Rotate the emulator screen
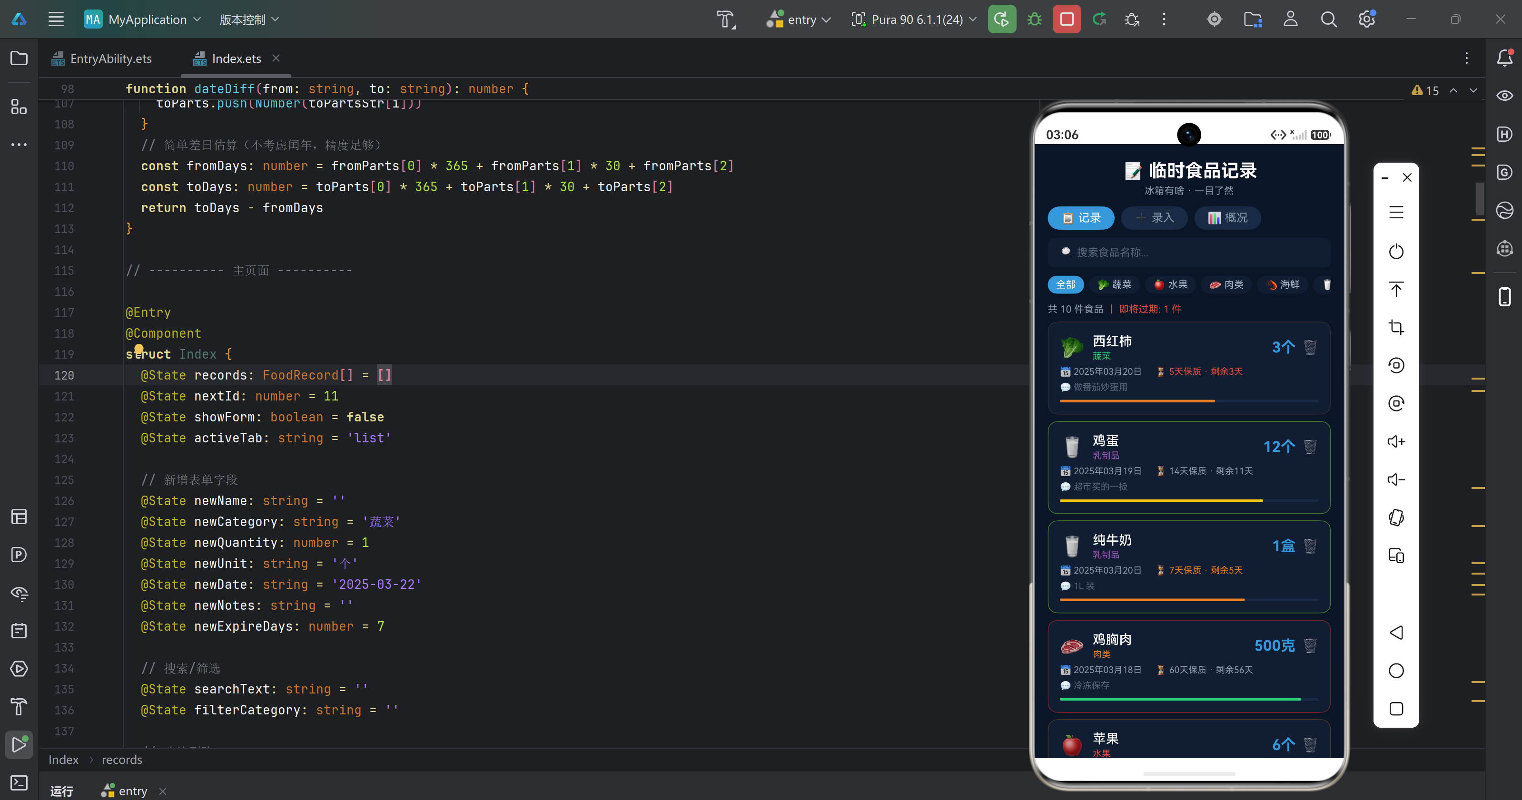The image size is (1522, 800). click(1395, 518)
